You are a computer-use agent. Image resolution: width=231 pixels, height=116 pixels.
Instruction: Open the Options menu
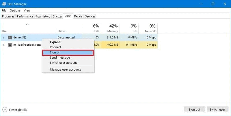coord(15,10)
